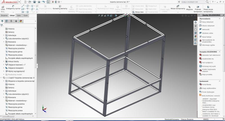This screenshot has height=121, width=225.
Task: Open the Line tool dropdown arrow
Action: 25,6
